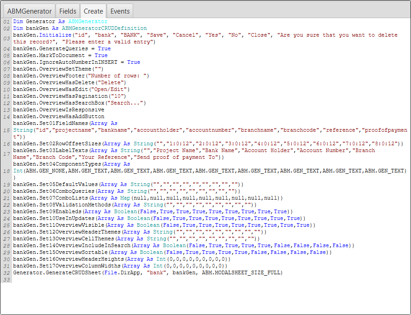Screen dimensions: 411x315
Task: Click line number 01 in the gutter
Action: [6, 21]
